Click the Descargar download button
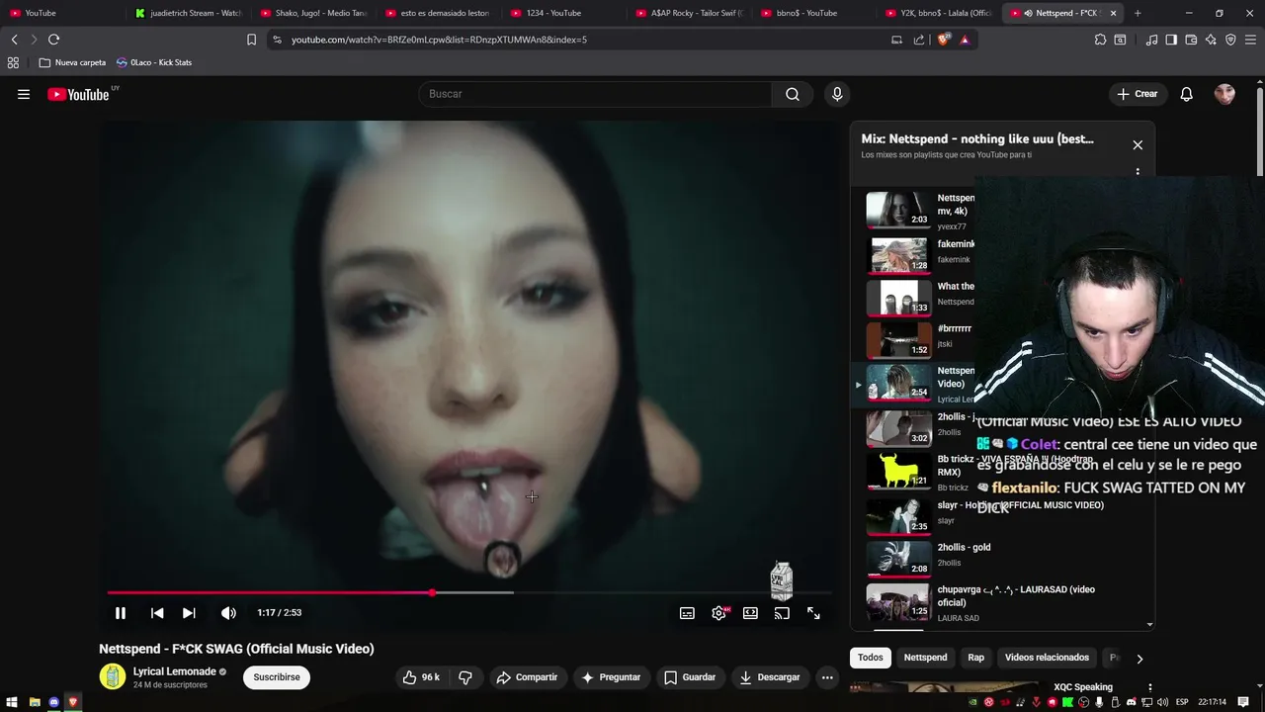 coord(770,677)
